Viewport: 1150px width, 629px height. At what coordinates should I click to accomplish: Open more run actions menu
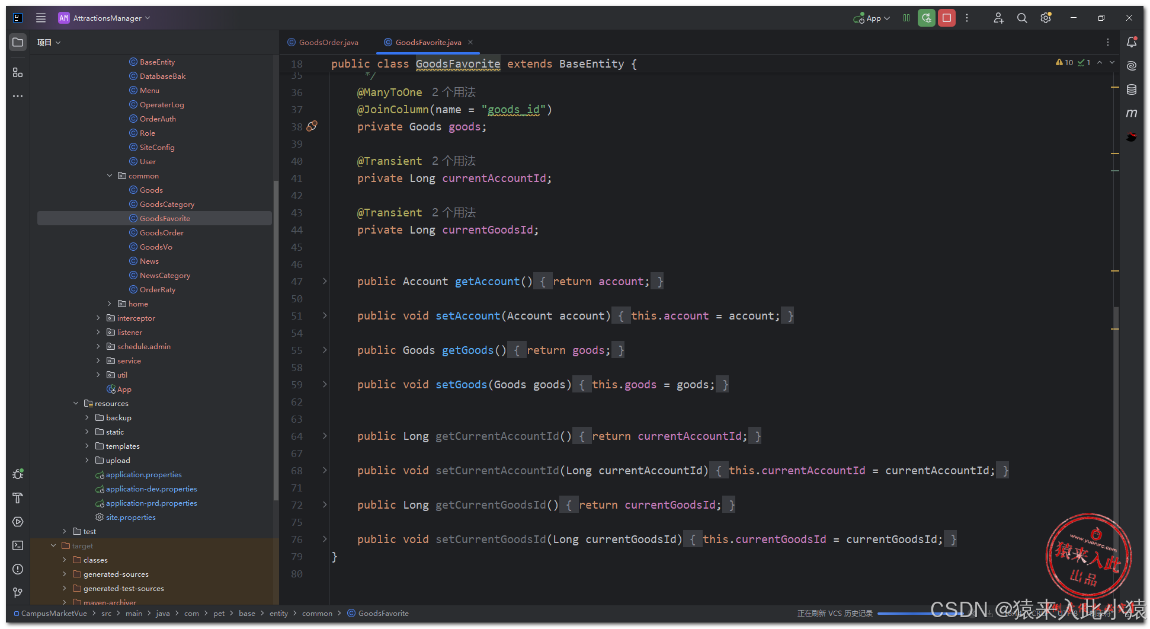pyautogui.click(x=967, y=18)
